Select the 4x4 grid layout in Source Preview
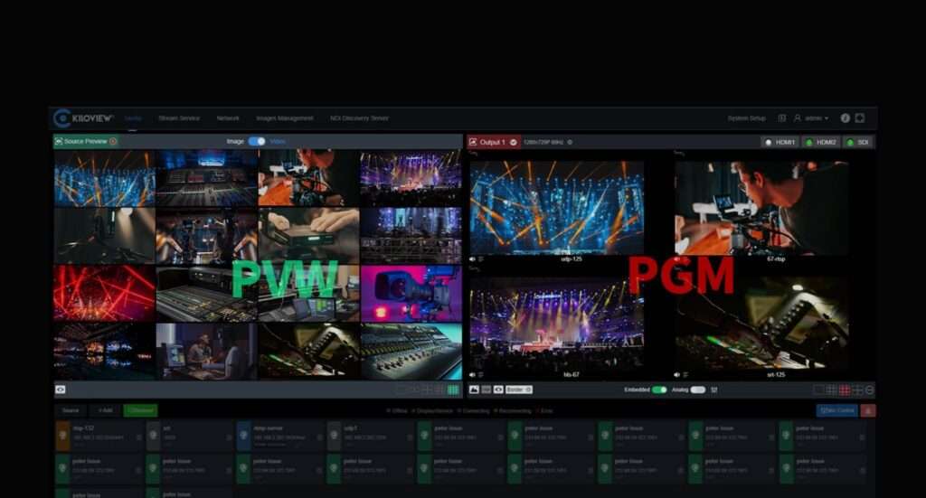The height and width of the screenshot is (498, 926). pyautogui.click(x=453, y=390)
